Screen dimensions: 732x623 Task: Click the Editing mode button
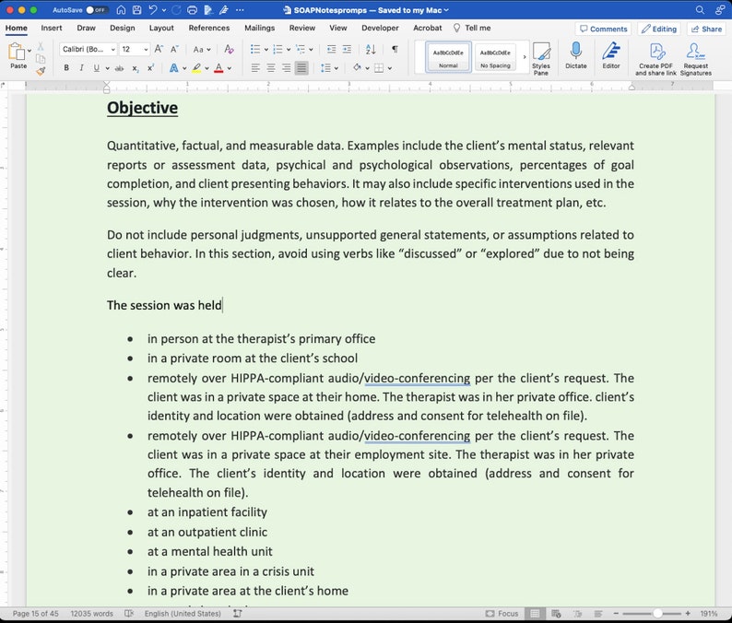point(658,29)
